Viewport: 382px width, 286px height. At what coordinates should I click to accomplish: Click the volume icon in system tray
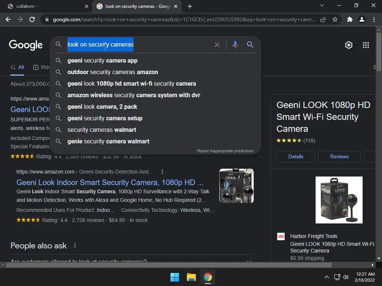point(346,277)
